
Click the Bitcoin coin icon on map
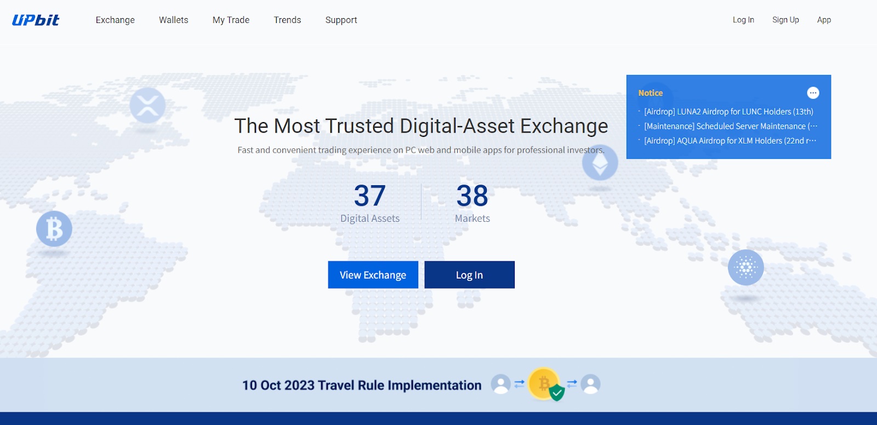[54, 228]
